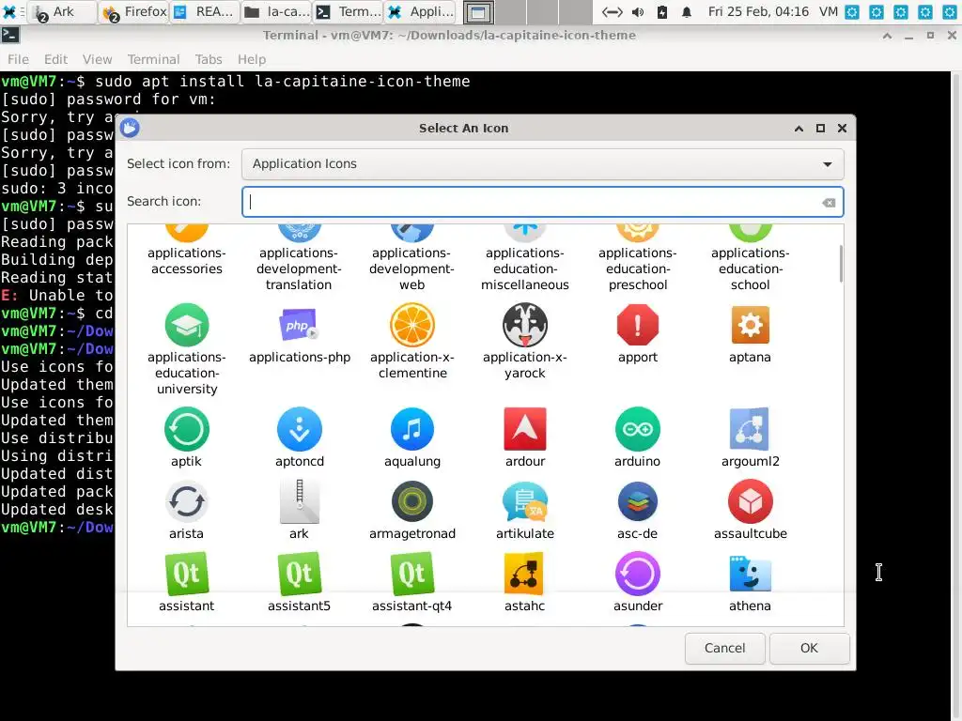Select the application-x-yarock icon
Image resolution: width=962 pixels, height=721 pixels.
(x=524, y=325)
